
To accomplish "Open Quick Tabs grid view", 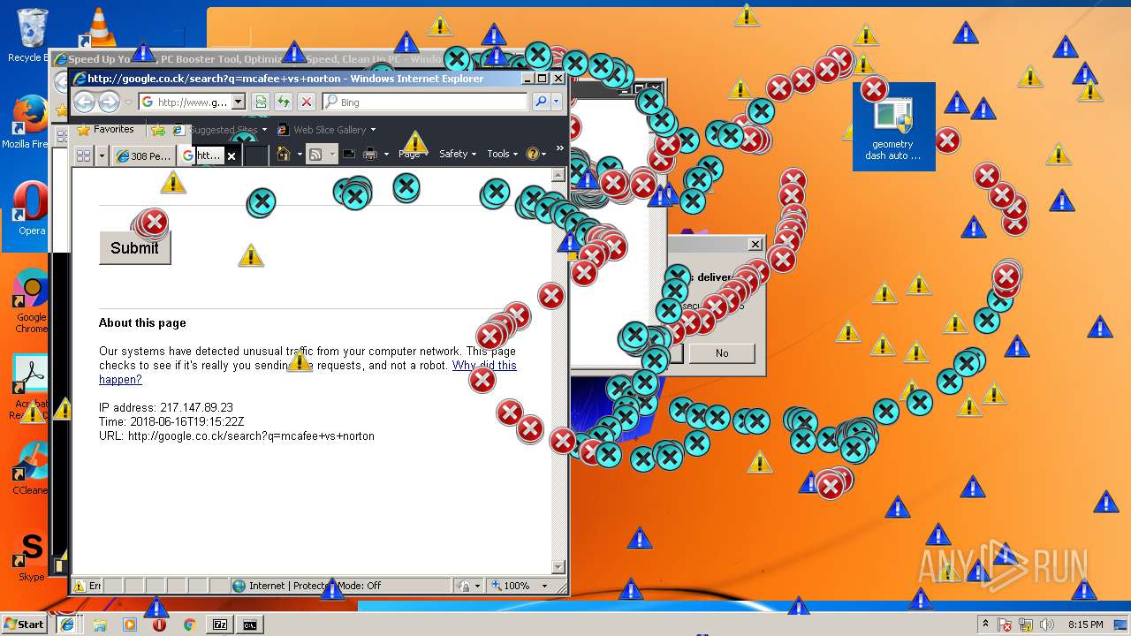I will tap(83, 155).
